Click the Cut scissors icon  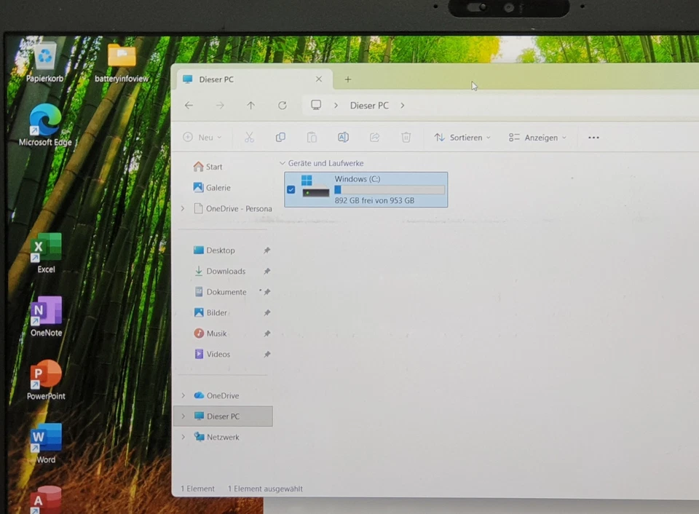[x=249, y=138]
